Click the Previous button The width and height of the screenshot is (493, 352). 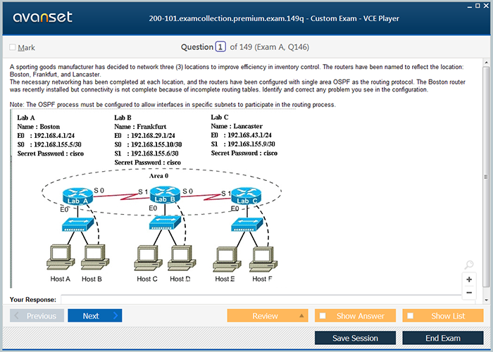pyautogui.click(x=37, y=315)
